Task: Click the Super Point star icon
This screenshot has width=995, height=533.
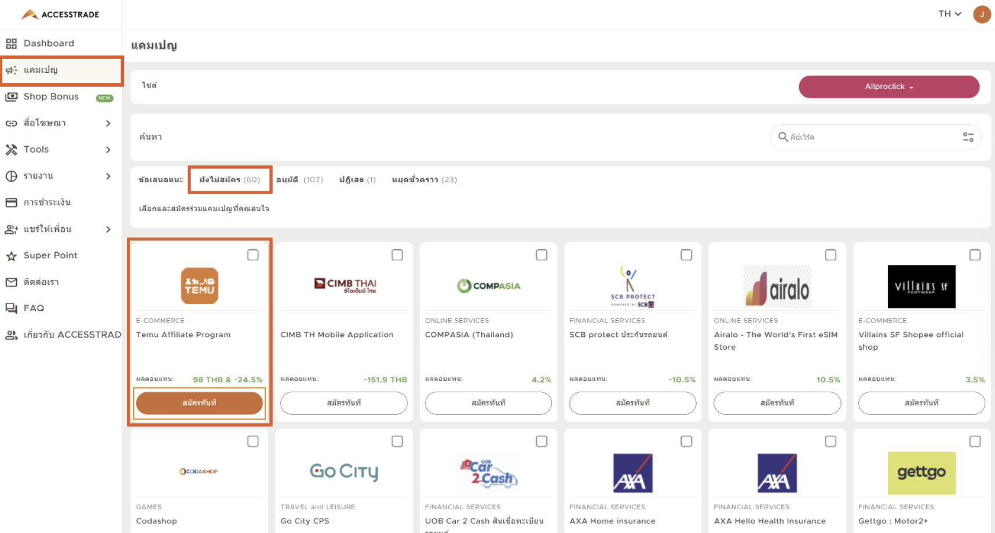Action: [12, 256]
